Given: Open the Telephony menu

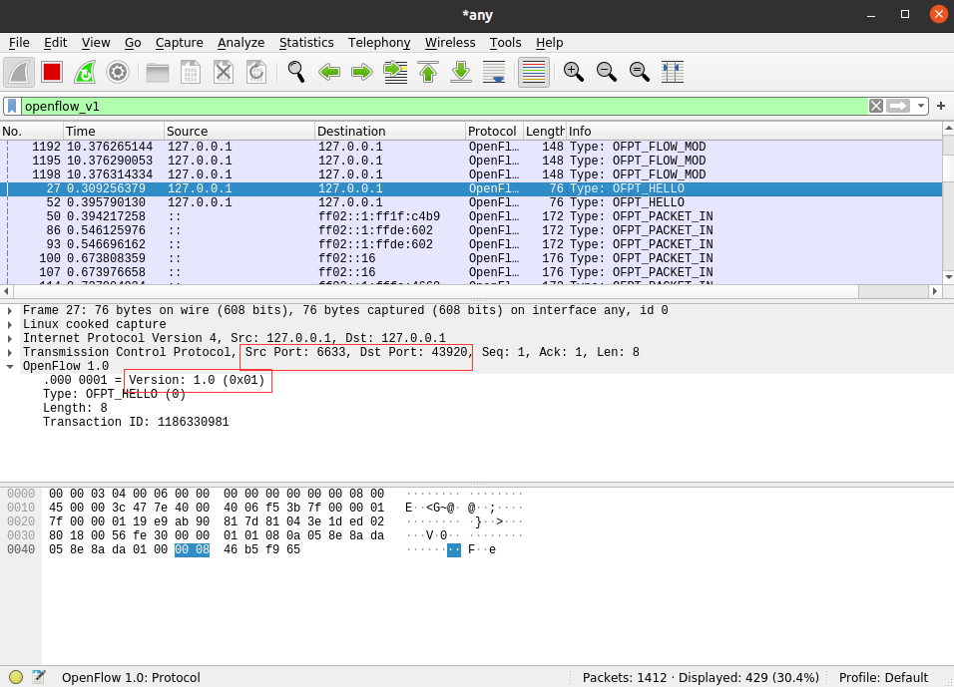Looking at the screenshot, I should coord(379,43).
